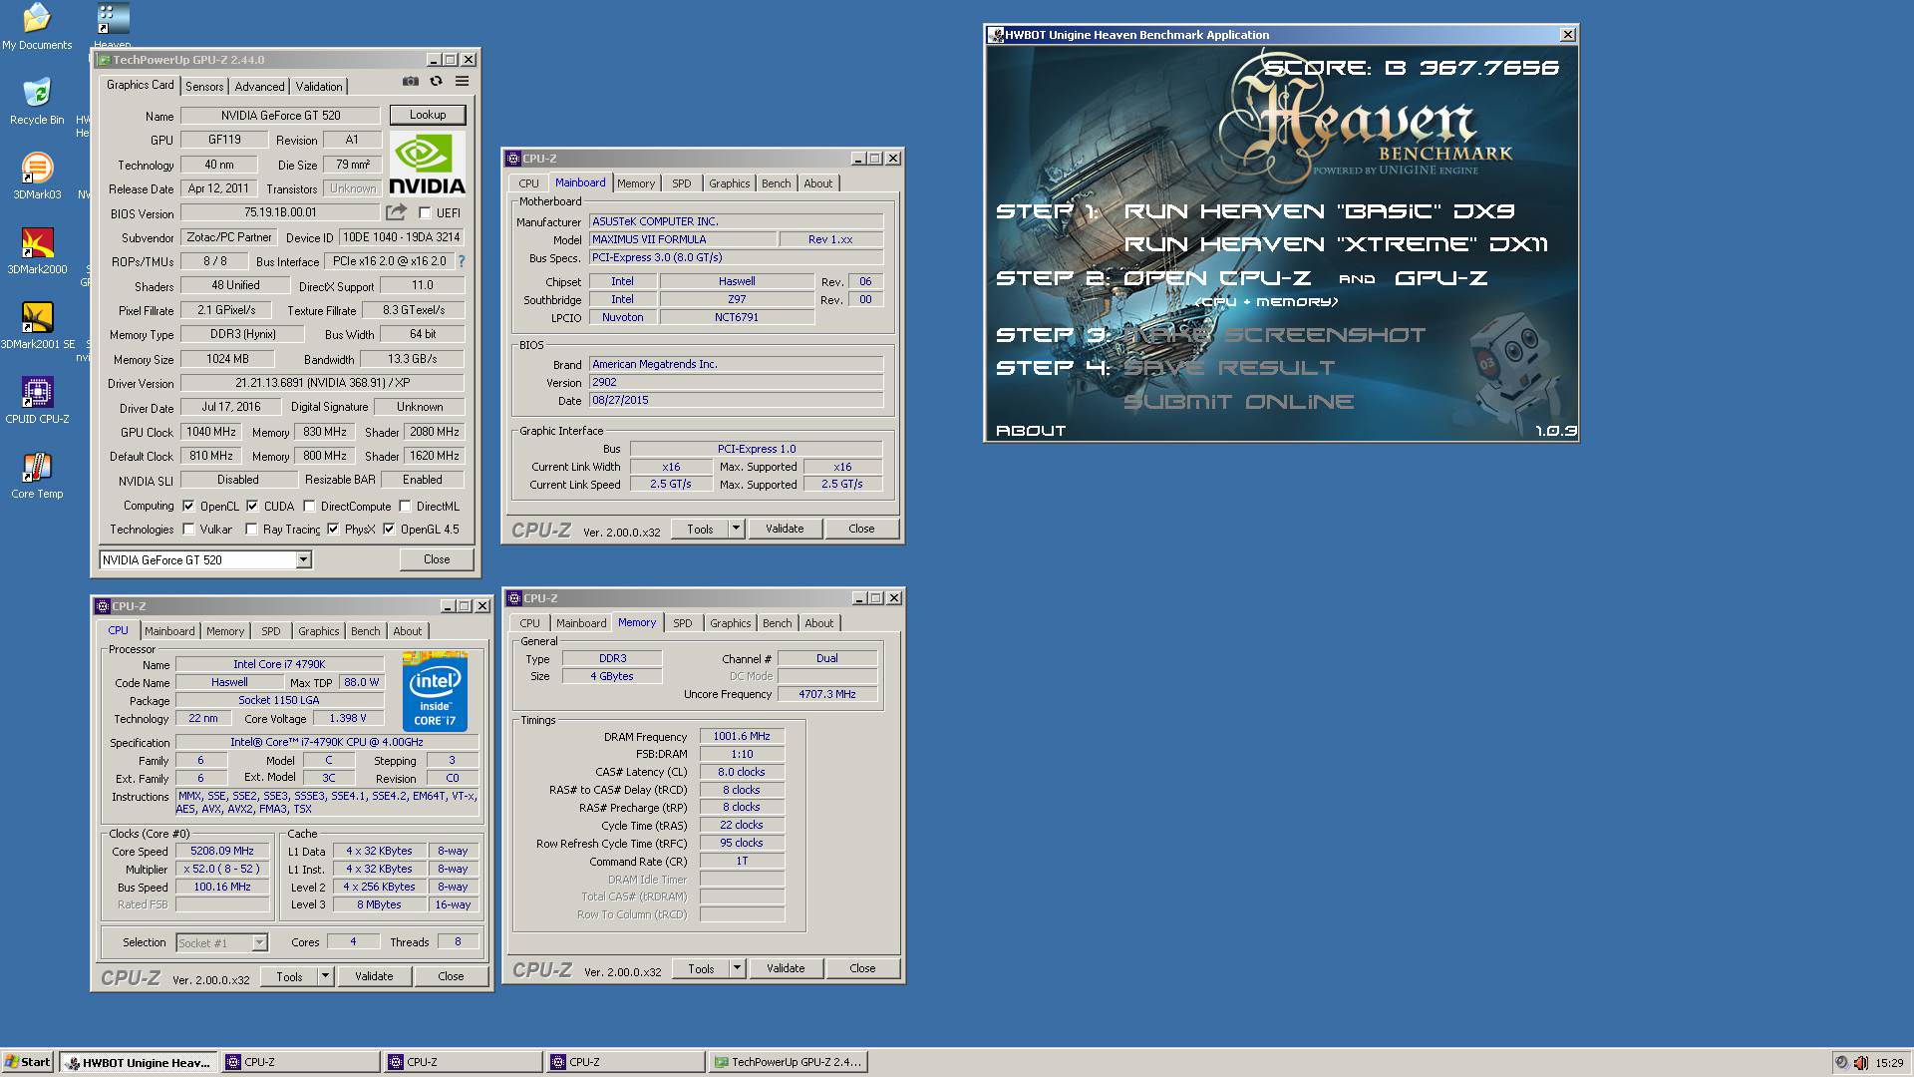Screen dimensions: 1914x1077
Task: Click Validate in Mainboard CPU-Z window
Action: pos(785,529)
